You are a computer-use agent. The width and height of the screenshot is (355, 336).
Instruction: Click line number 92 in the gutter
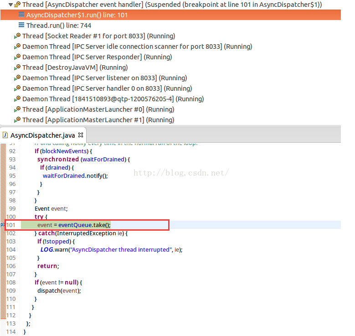click(12, 151)
